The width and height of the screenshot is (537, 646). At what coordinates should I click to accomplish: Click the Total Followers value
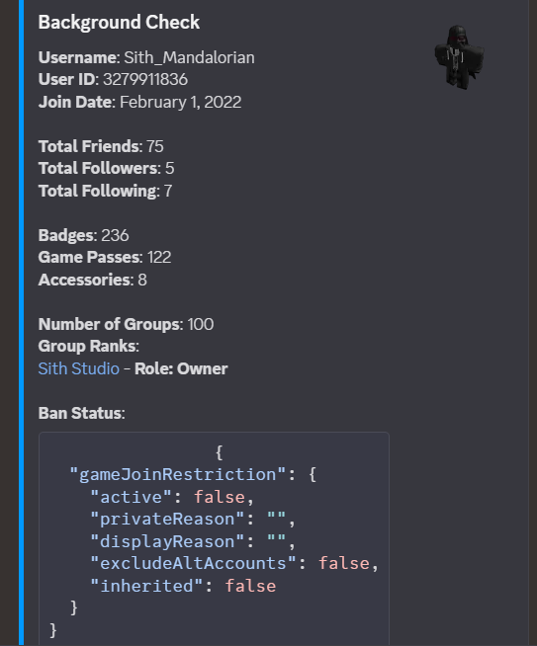pos(169,168)
